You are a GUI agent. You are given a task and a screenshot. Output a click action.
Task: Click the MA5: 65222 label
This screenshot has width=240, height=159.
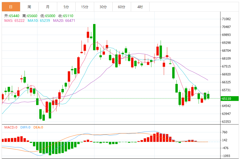tap(15, 21)
